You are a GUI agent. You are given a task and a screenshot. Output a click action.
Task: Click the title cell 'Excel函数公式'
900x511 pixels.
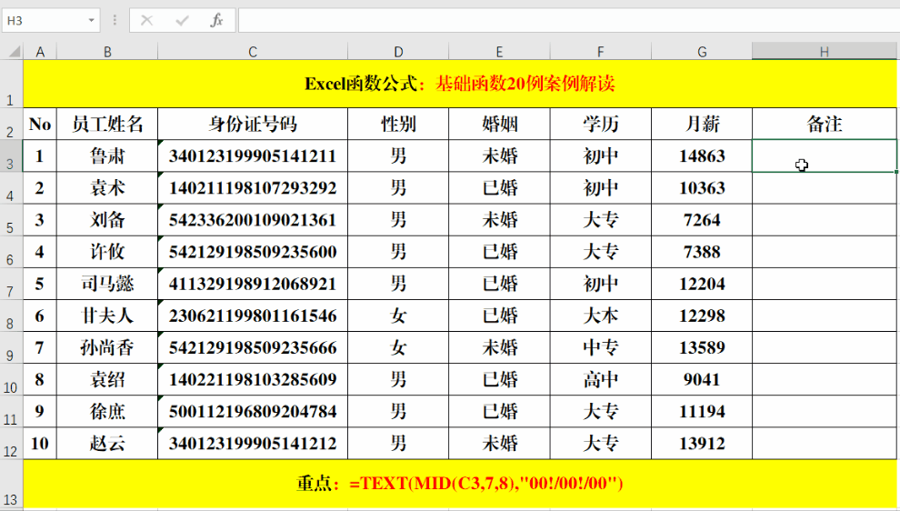pyautogui.click(x=460, y=84)
